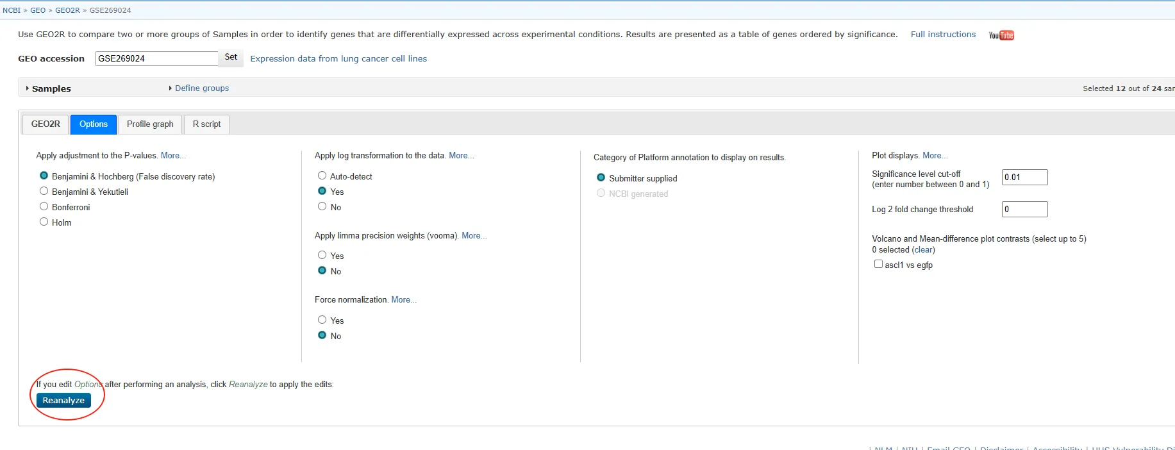Click the GEO accession input field
Screen dimensions: 1175x450
pyautogui.click(x=156, y=59)
